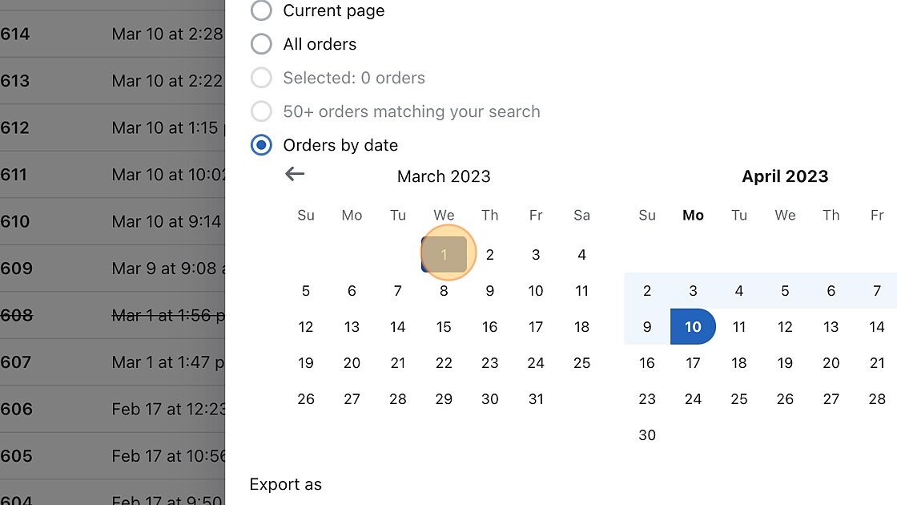Select April 25 in the calendar

(x=739, y=399)
